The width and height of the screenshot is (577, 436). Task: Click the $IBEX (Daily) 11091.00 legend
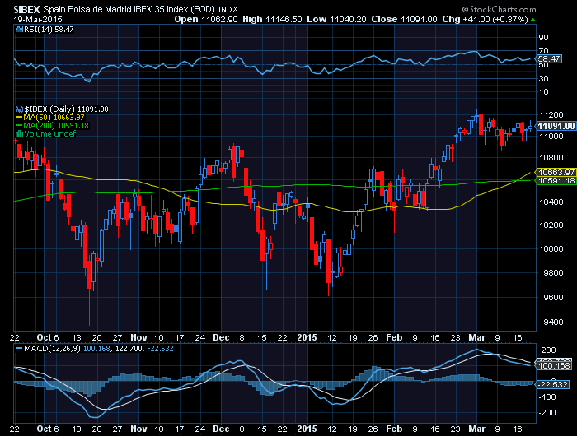coord(66,109)
